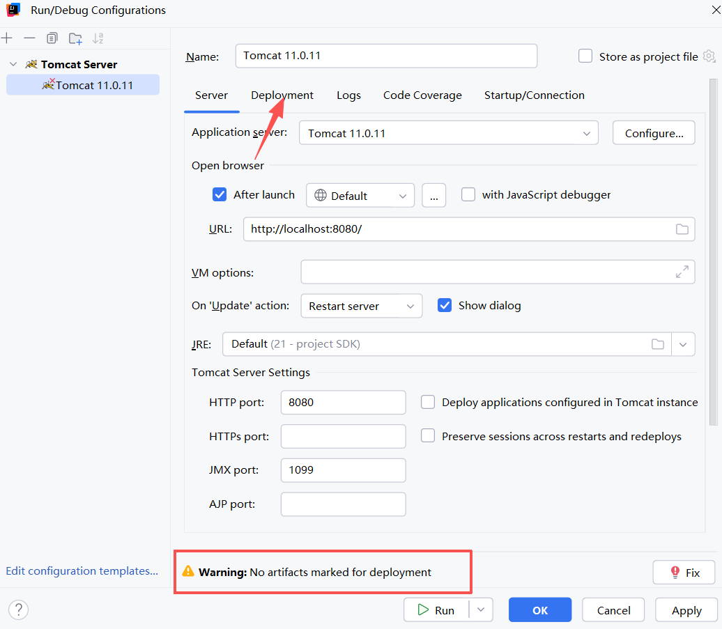Switch to the Deployment tab

click(x=282, y=95)
